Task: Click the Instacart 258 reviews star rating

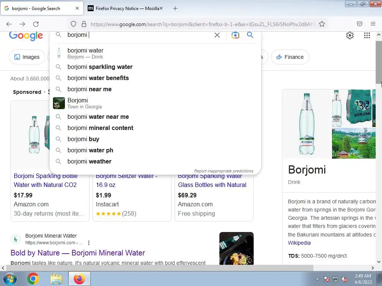Action: pos(116,213)
